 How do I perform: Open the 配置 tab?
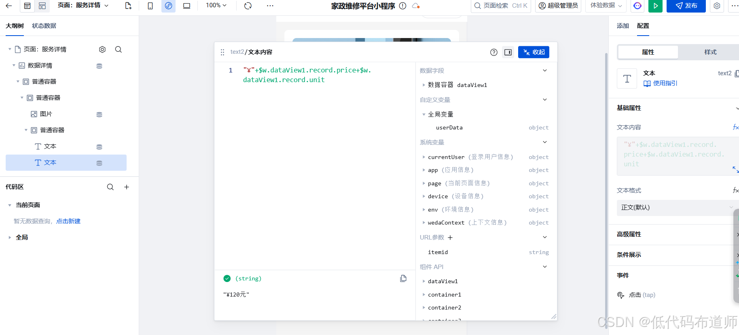[x=643, y=26]
